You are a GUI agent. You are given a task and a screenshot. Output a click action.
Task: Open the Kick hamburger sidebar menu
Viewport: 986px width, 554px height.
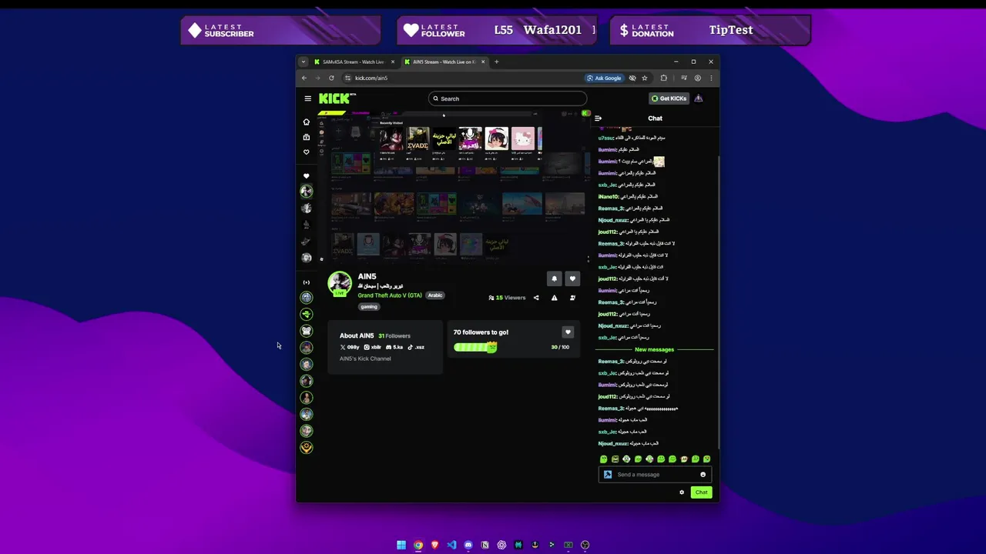[307, 98]
